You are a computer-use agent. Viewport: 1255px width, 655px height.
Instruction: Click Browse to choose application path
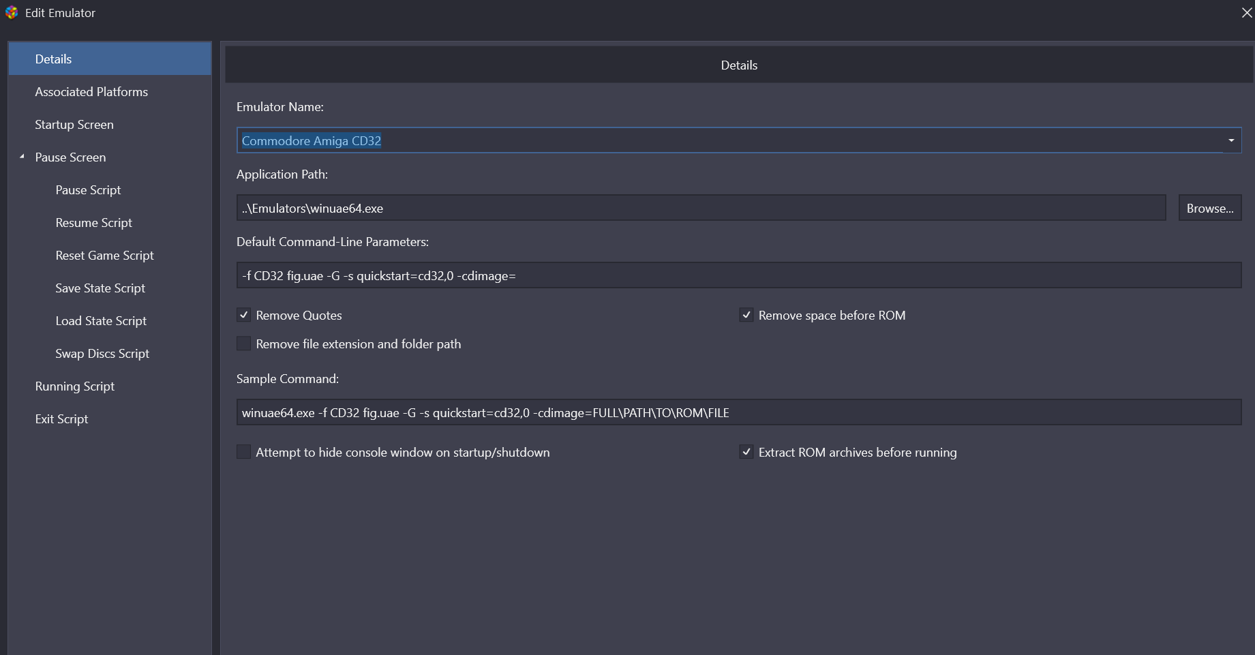click(x=1209, y=209)
